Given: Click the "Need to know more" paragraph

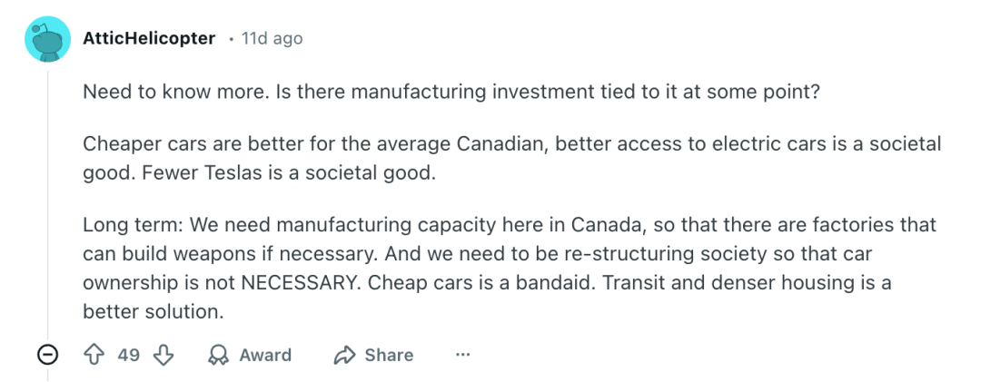Looking at the screenshot, I should pyautogui.click(x=451, y=92).
